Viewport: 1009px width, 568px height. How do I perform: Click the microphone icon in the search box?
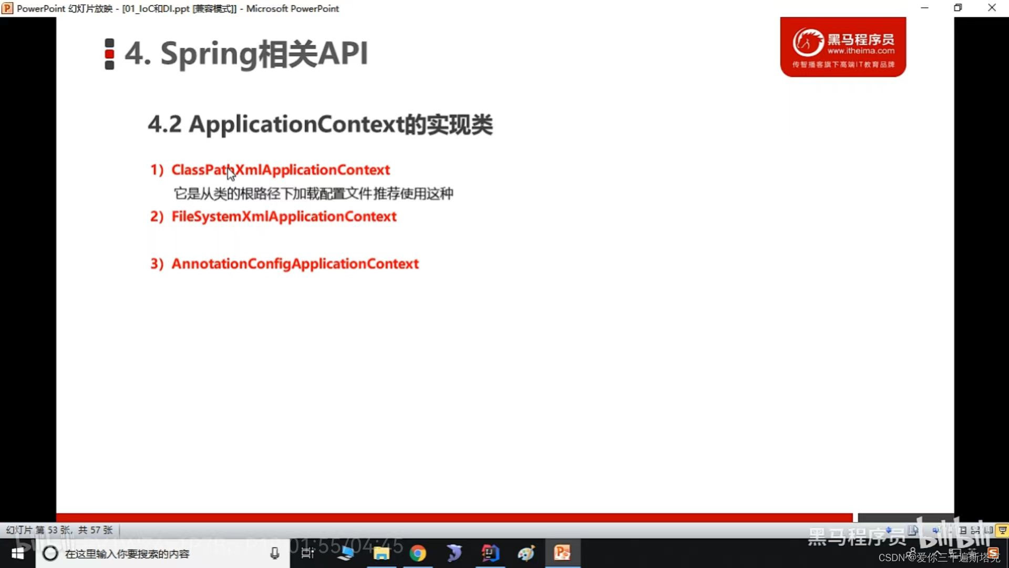pyautogui.click(x=275, y=553)
